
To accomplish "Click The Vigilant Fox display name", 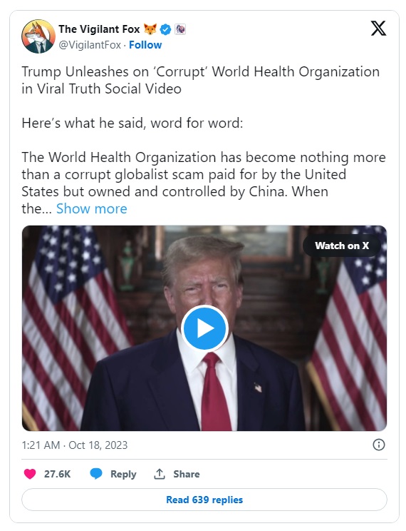I will point(99,29).
